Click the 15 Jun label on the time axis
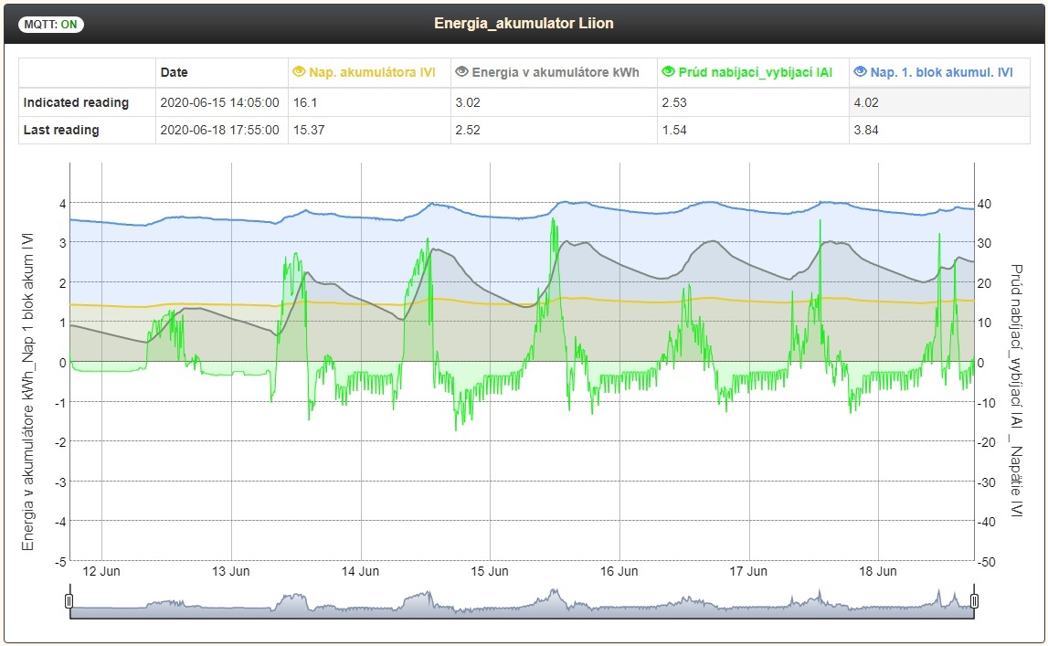Screen dimensions: 1048x646 (490, 572)
